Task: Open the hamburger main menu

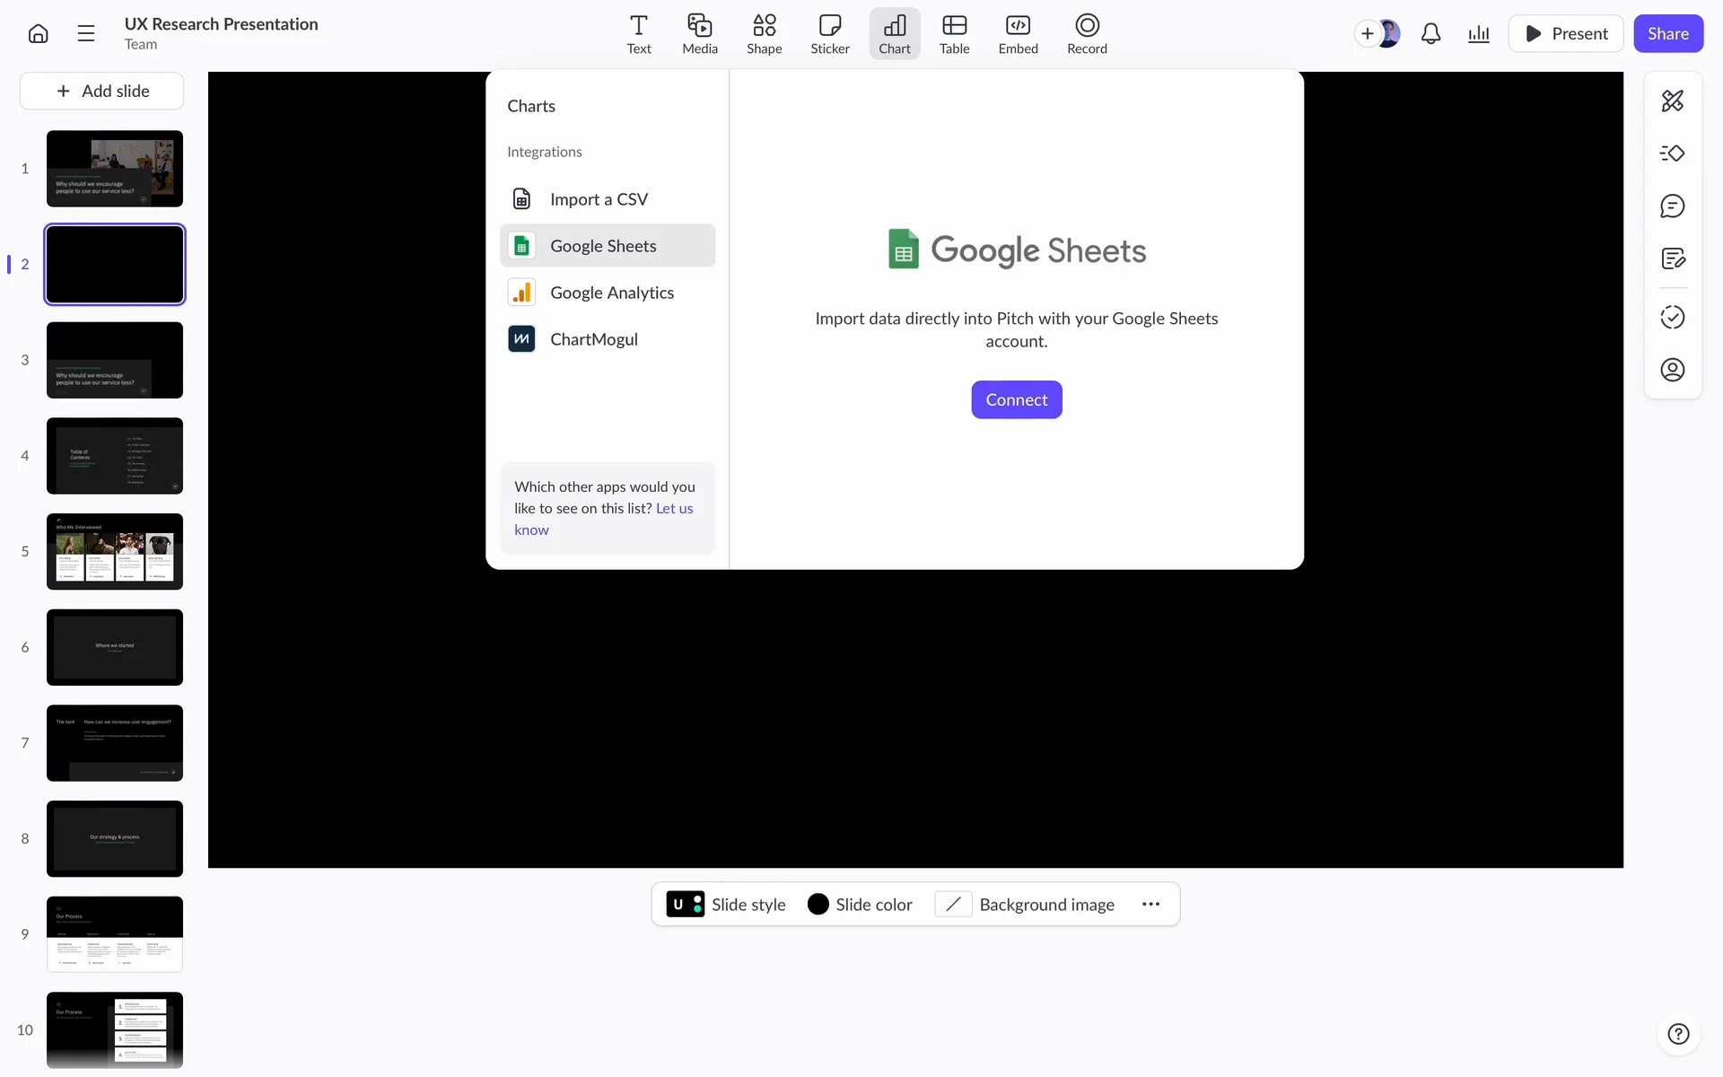Action: click(x=86, y=34)
